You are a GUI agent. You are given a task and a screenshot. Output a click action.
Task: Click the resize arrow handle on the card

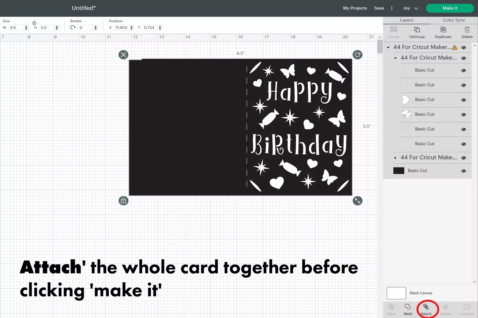point(358,201)
